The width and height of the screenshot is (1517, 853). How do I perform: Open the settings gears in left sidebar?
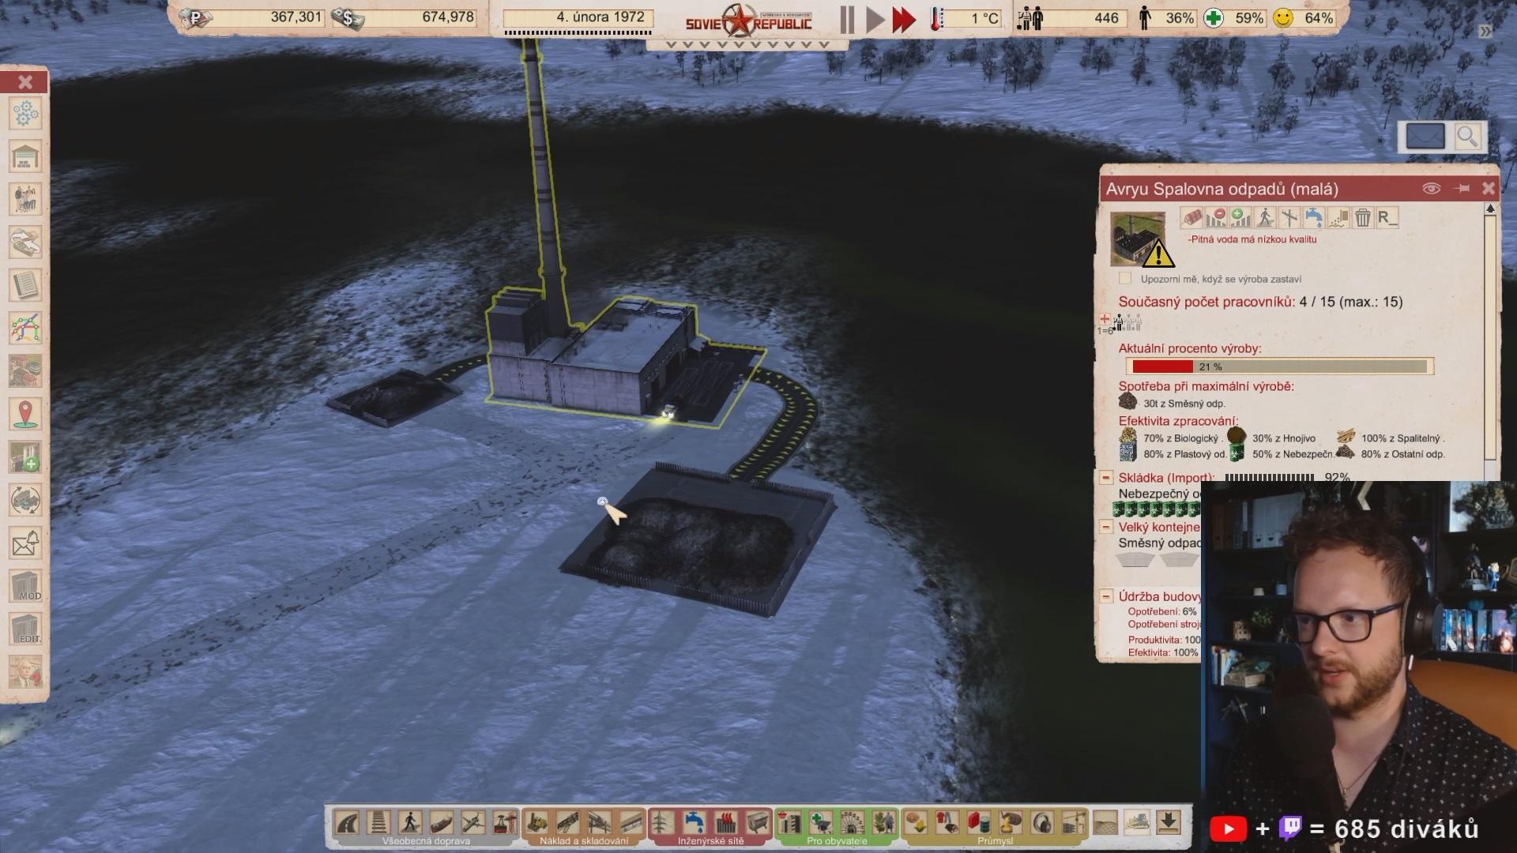click(24, 114)
